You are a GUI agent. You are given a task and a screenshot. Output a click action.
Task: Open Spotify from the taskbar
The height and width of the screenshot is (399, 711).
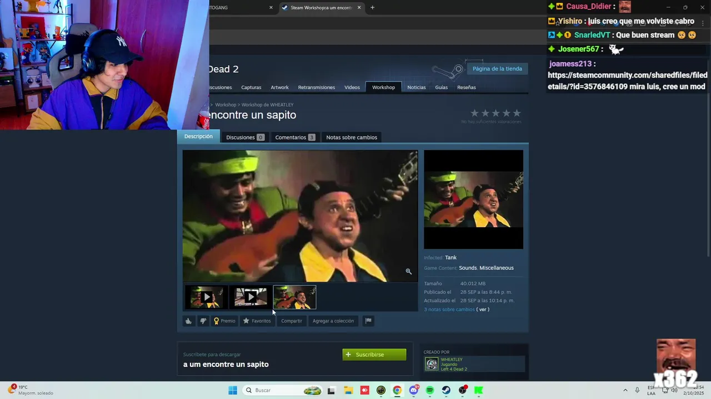430,390
